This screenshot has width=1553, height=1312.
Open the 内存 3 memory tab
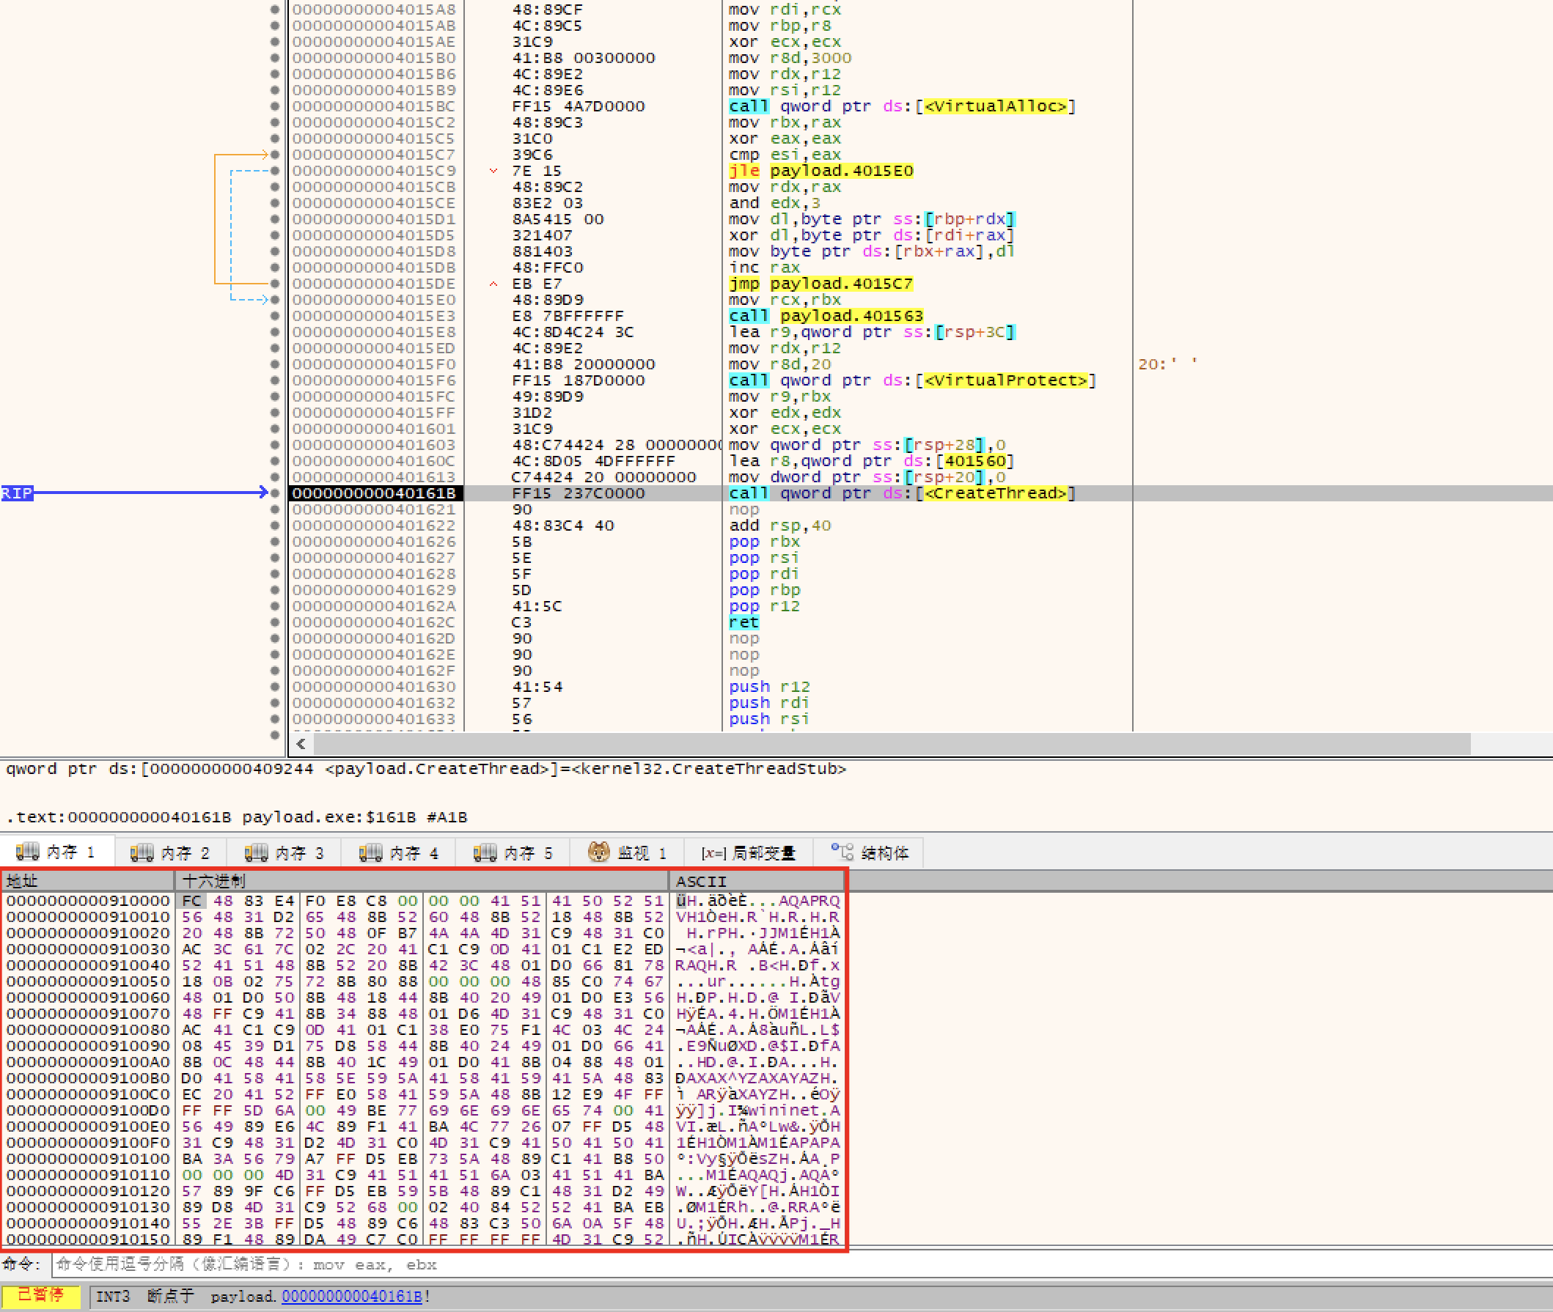(x=285, y=852)
